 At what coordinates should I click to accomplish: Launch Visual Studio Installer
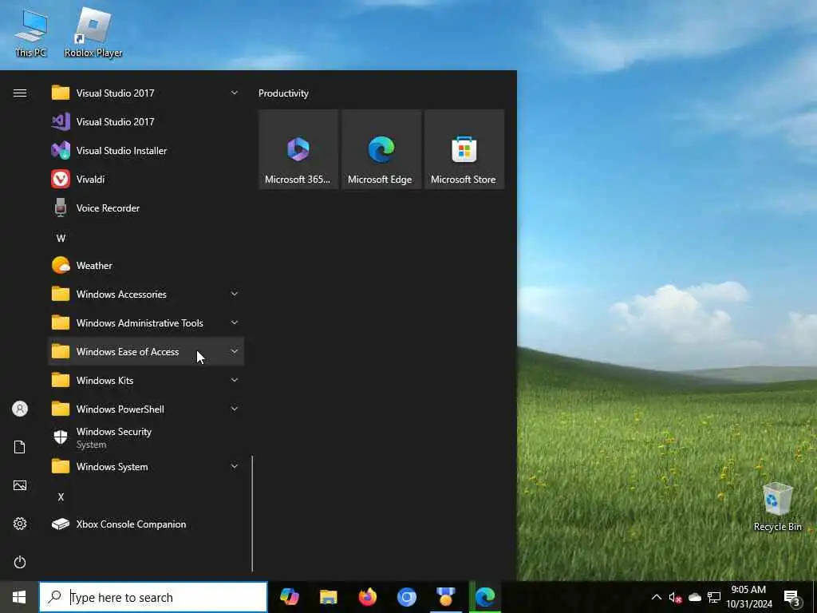(x=146, y=150)
